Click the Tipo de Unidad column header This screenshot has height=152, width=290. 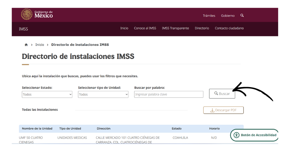pyautogui.click(x=70, y=128)
